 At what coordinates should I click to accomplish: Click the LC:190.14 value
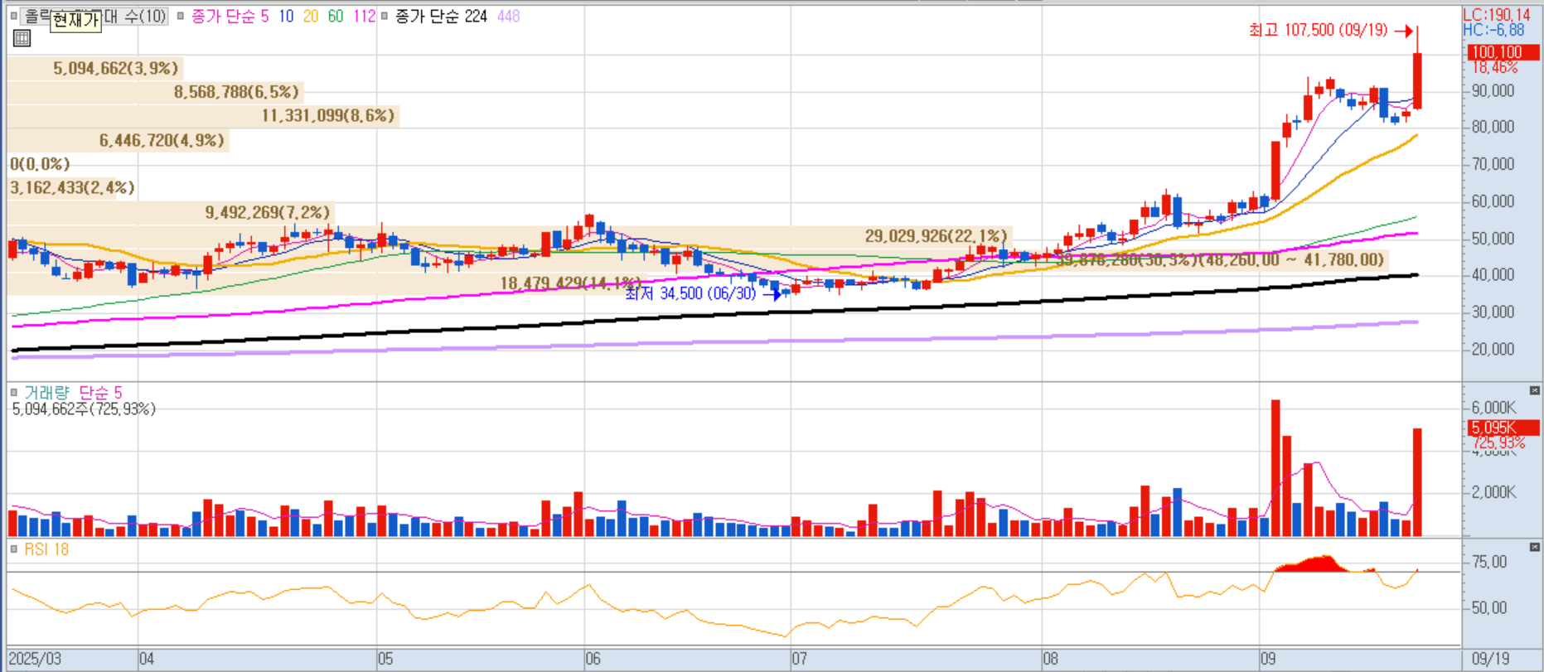point(1497,15)
